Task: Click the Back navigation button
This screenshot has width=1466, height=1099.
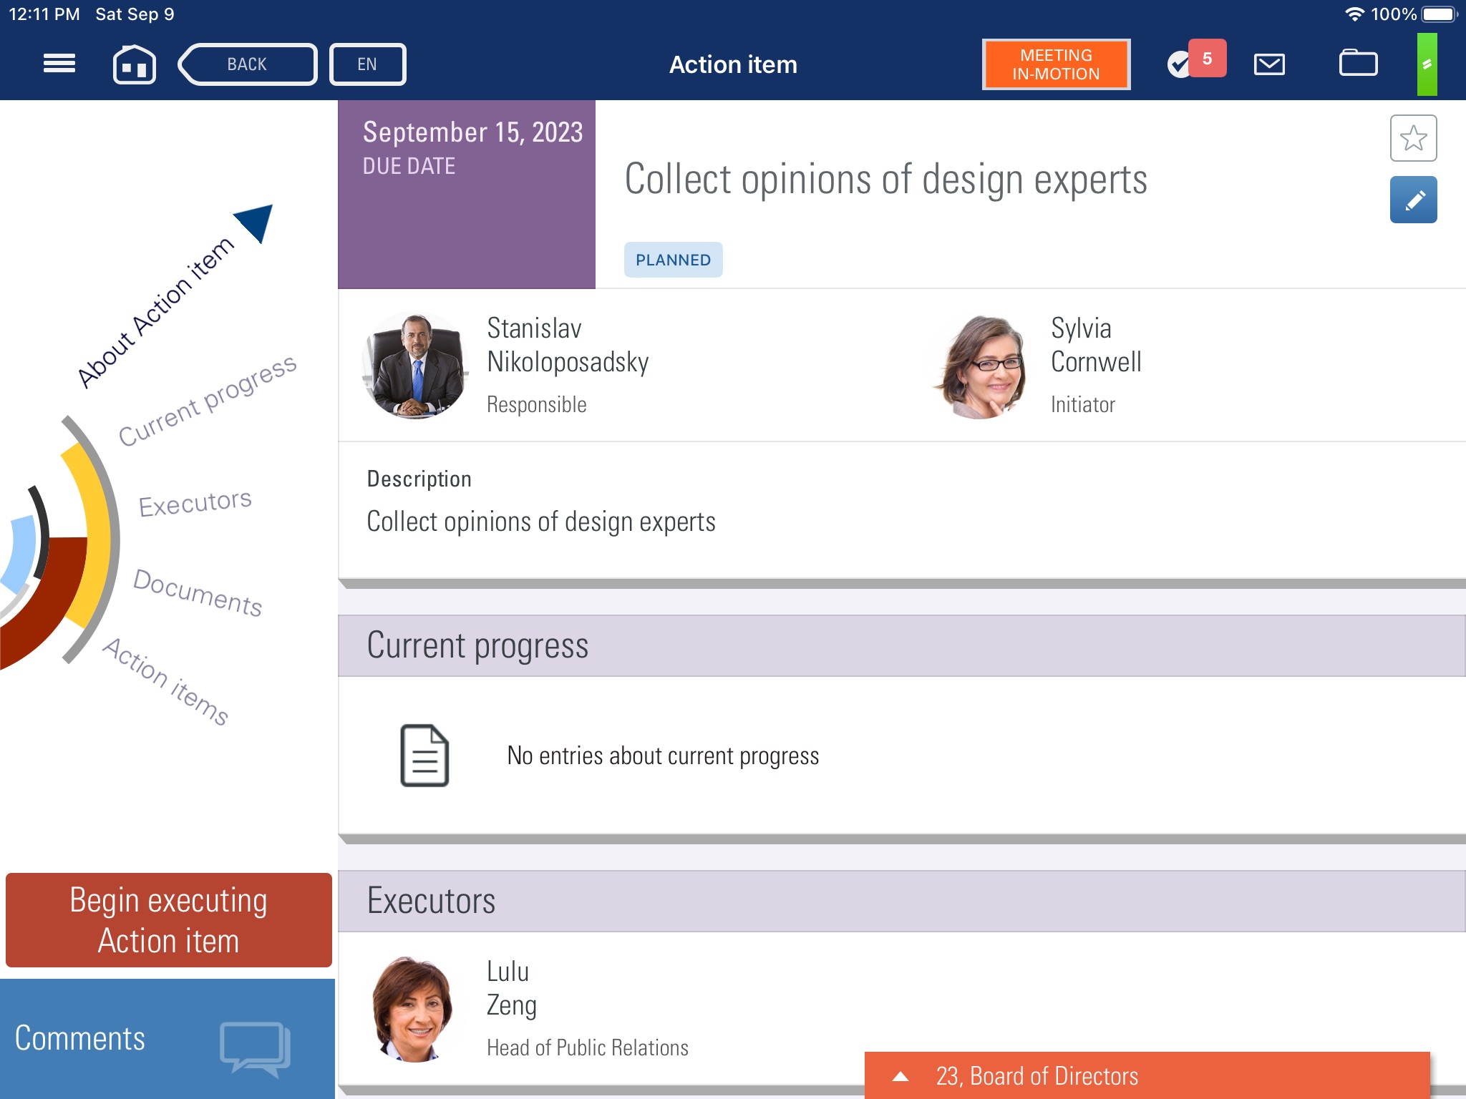Action: (x=246, y=64)
